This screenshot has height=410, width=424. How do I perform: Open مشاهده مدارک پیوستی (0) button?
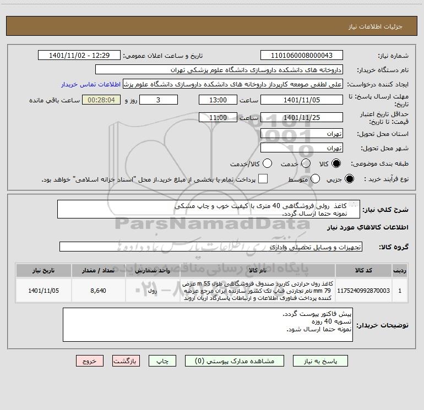[235, 361]
